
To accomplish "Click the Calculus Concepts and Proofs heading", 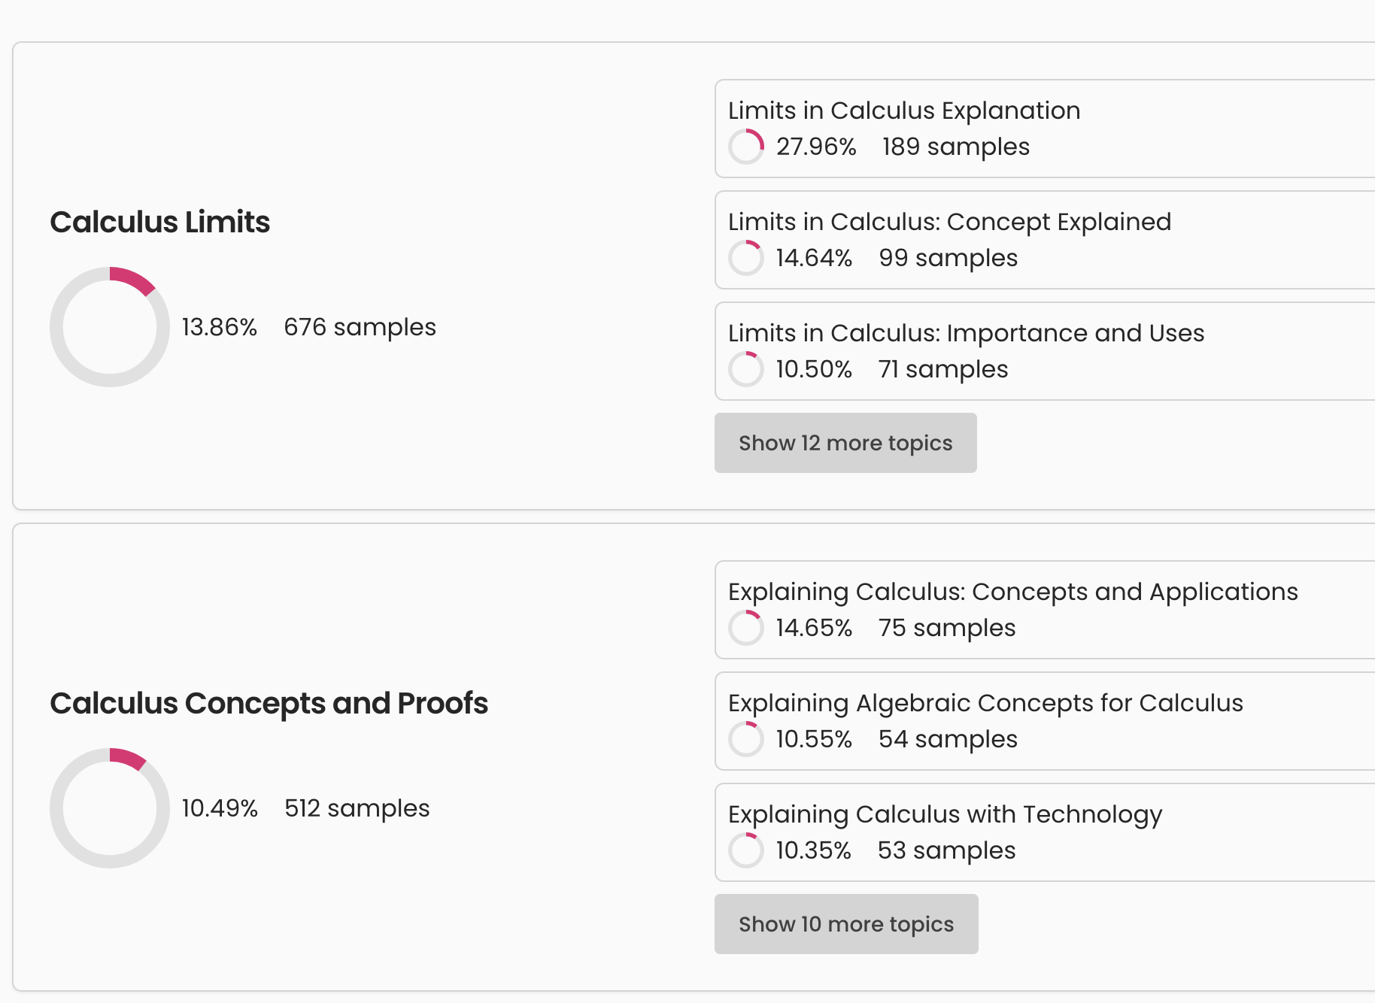I will pyautogui.click(x=269, y=703).
